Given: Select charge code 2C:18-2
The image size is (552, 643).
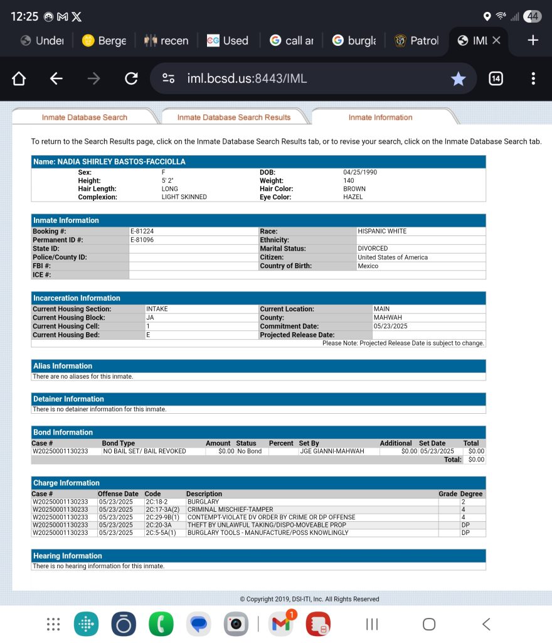Looking at the screenshot, I should (156, 502).
